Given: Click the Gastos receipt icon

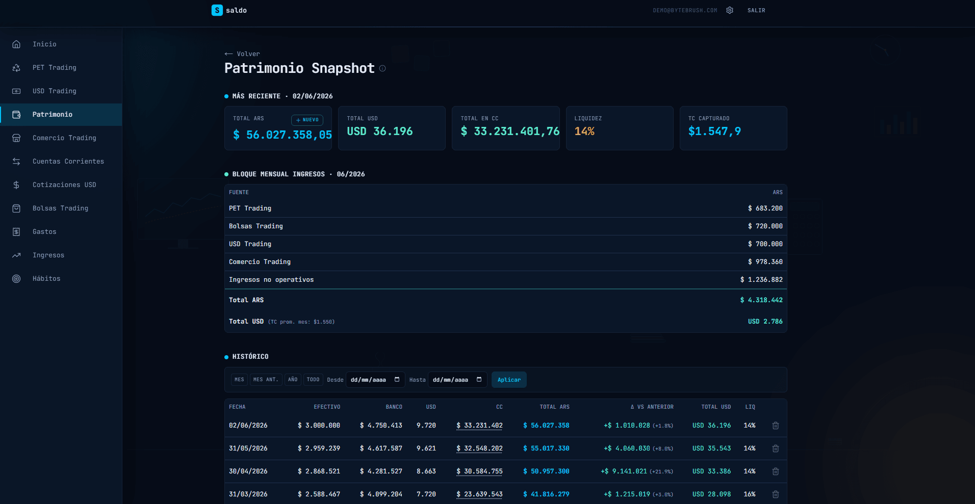Looking at the screenshot, I should 16,232.
